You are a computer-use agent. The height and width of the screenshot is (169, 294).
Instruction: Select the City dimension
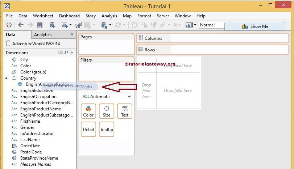(24, 60)
